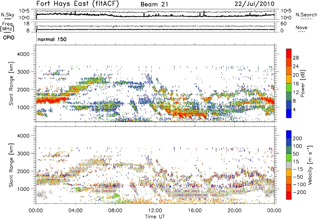Click the '-100' label on Velocity colorbar

coord(300,184)
